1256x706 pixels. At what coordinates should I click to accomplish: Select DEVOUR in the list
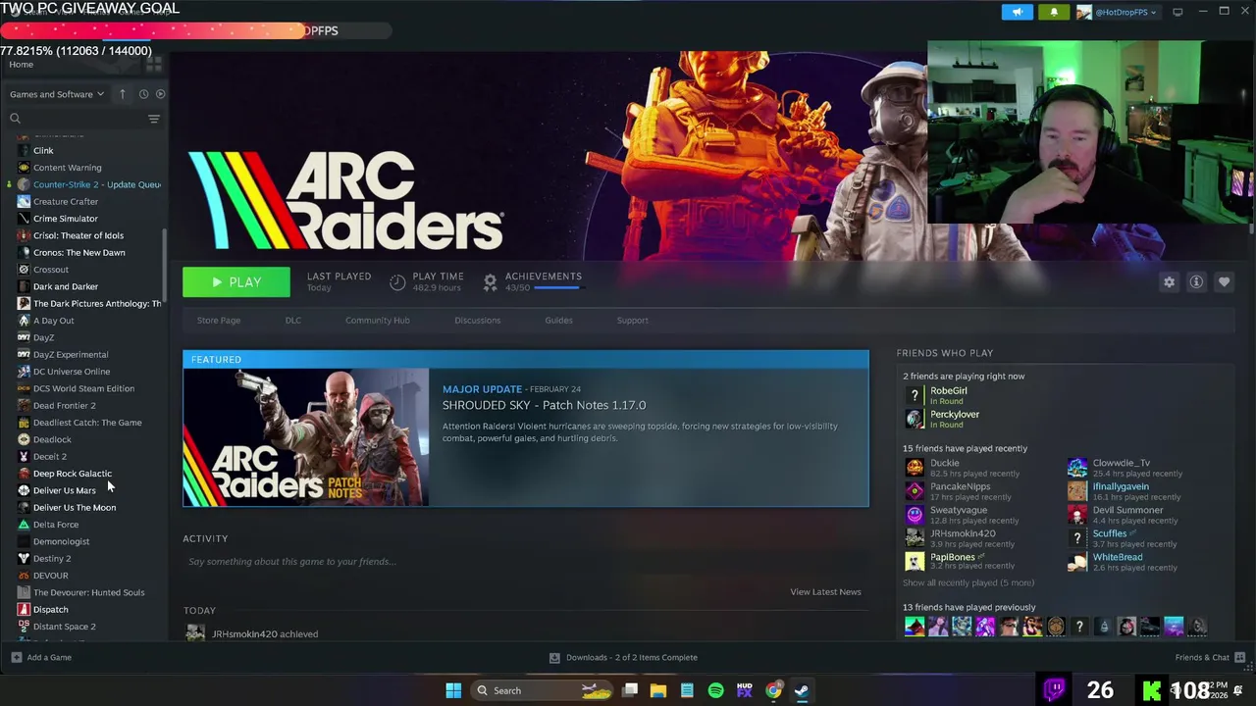click(x=50, y=576)
